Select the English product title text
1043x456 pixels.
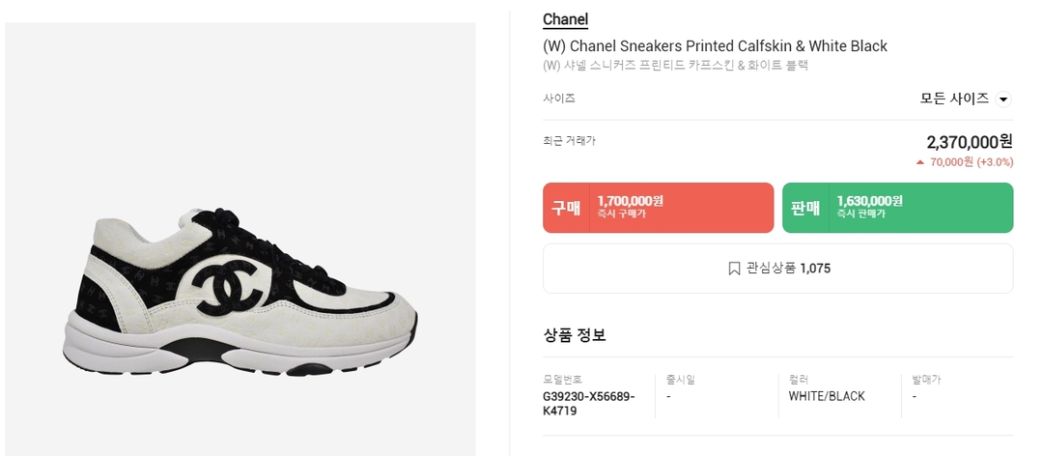(715, 46)
